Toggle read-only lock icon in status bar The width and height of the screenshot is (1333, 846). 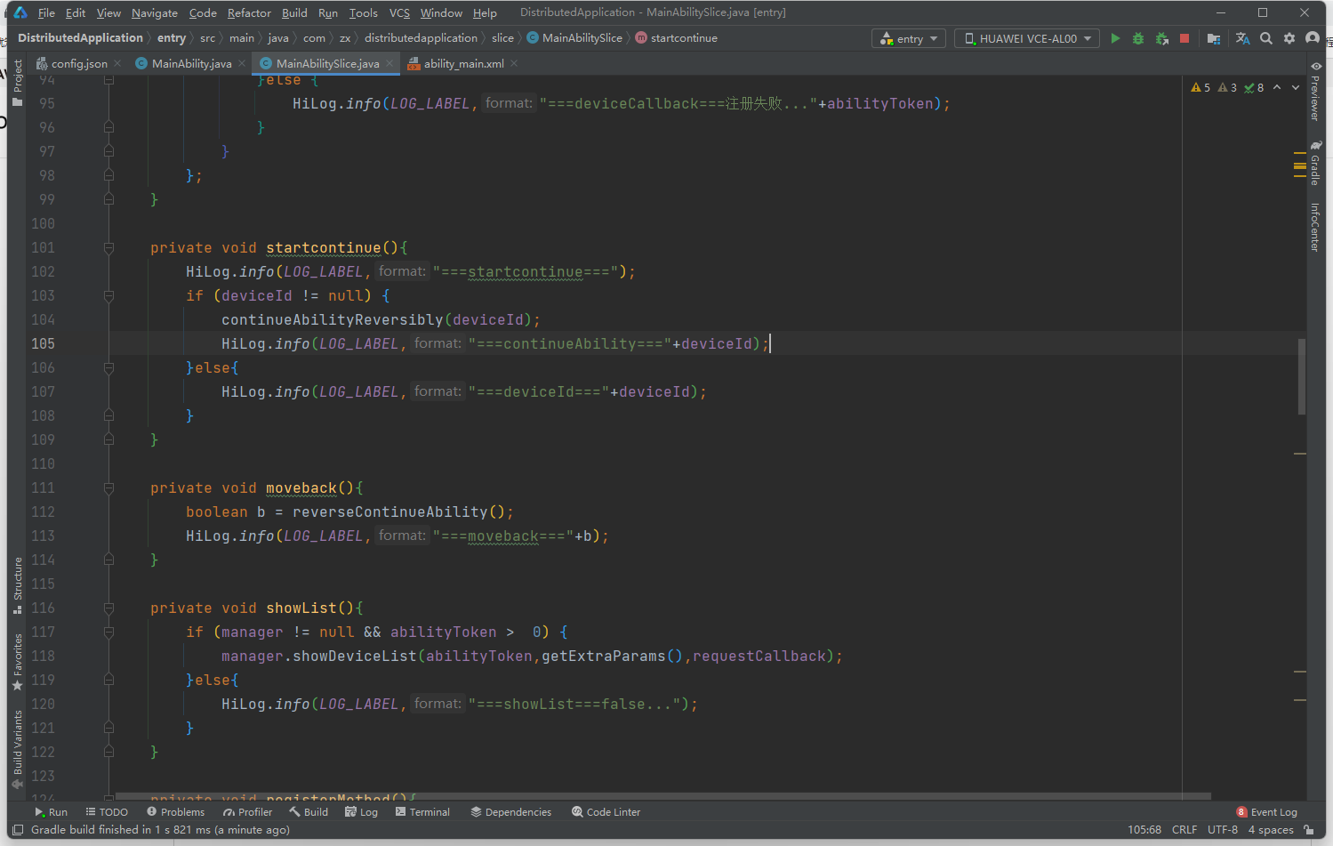(x=1309, y=830)
